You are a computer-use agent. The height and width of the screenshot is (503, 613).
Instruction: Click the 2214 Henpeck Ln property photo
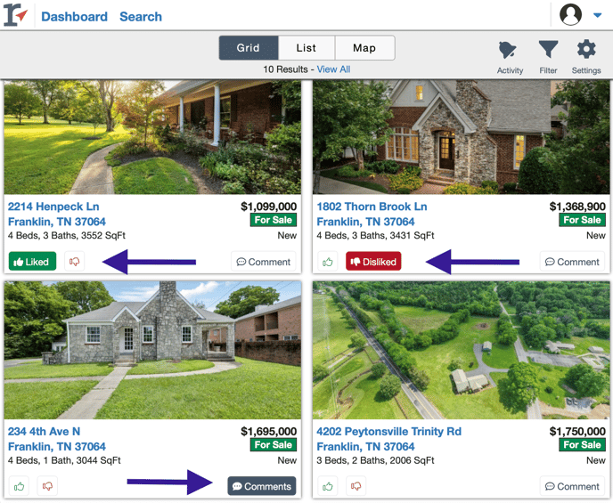pyautogui.click(x=152, y=137)
